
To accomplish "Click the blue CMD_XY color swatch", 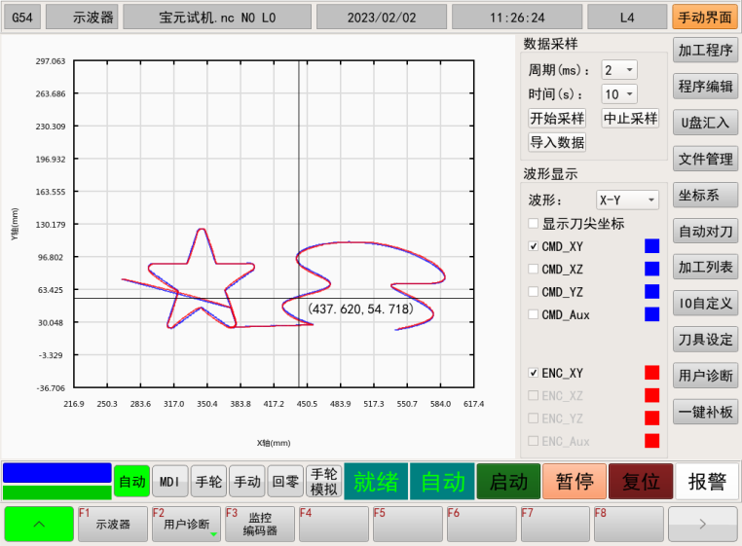I will pyautogui.click(x=651, y=246).
